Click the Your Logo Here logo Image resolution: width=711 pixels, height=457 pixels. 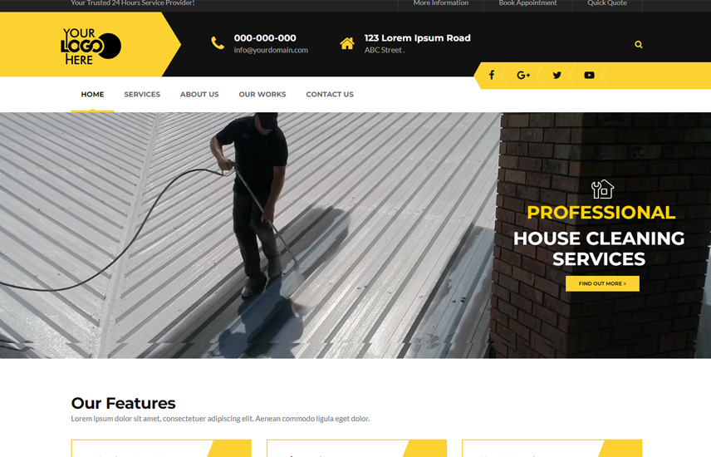[x=91, y=46]
